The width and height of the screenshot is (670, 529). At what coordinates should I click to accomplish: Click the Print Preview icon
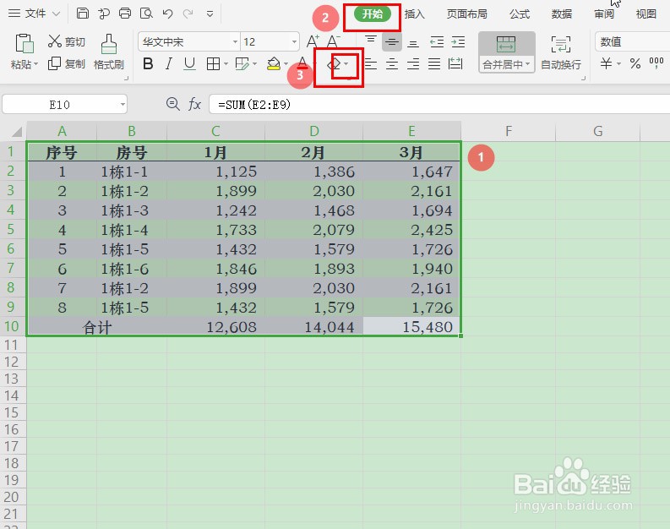146,14
